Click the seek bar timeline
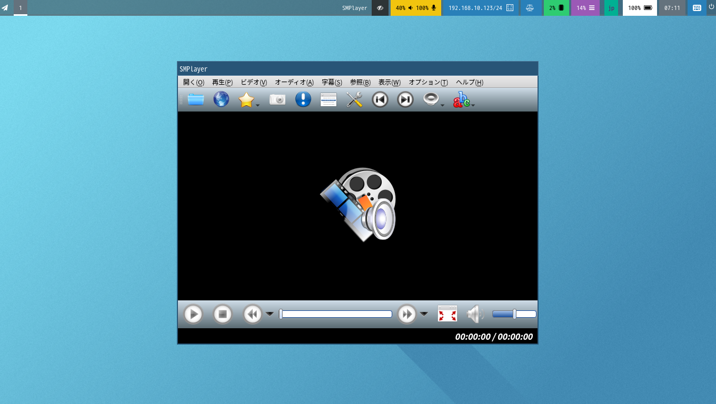Image resolution: width=716 pixels, height=404 pixels. coord(336,314)
